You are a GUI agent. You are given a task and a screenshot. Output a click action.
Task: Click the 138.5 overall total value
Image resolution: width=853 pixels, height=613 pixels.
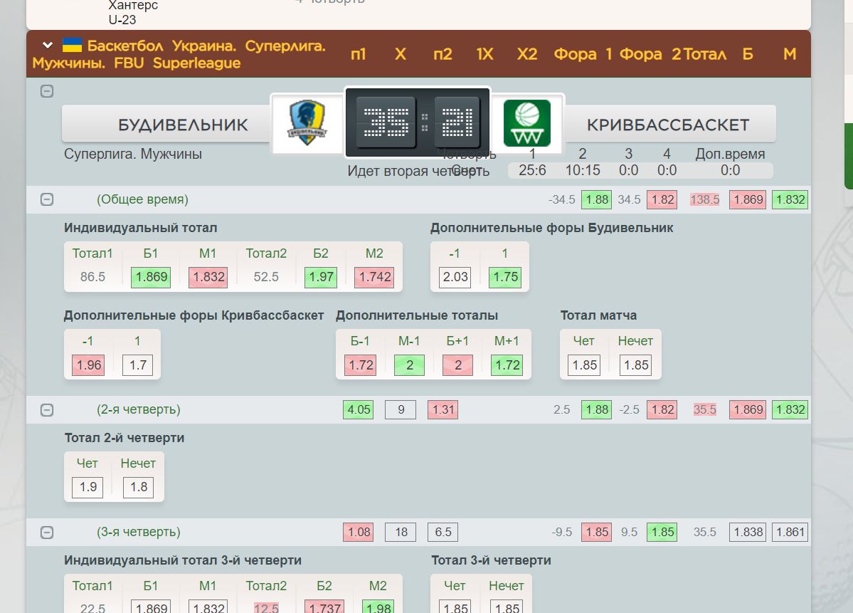704,200
